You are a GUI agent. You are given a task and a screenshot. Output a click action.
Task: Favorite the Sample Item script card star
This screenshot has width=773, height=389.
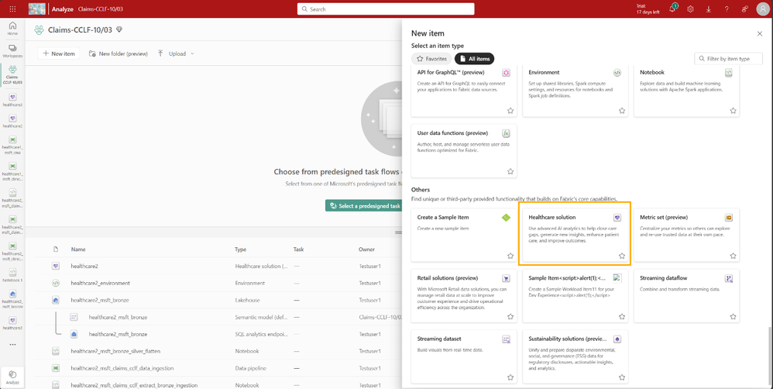(x=622, y=316)
